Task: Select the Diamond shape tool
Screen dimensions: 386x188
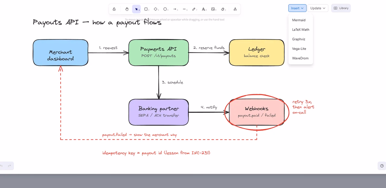Action: pyautogui.click(x=156, y=9)
